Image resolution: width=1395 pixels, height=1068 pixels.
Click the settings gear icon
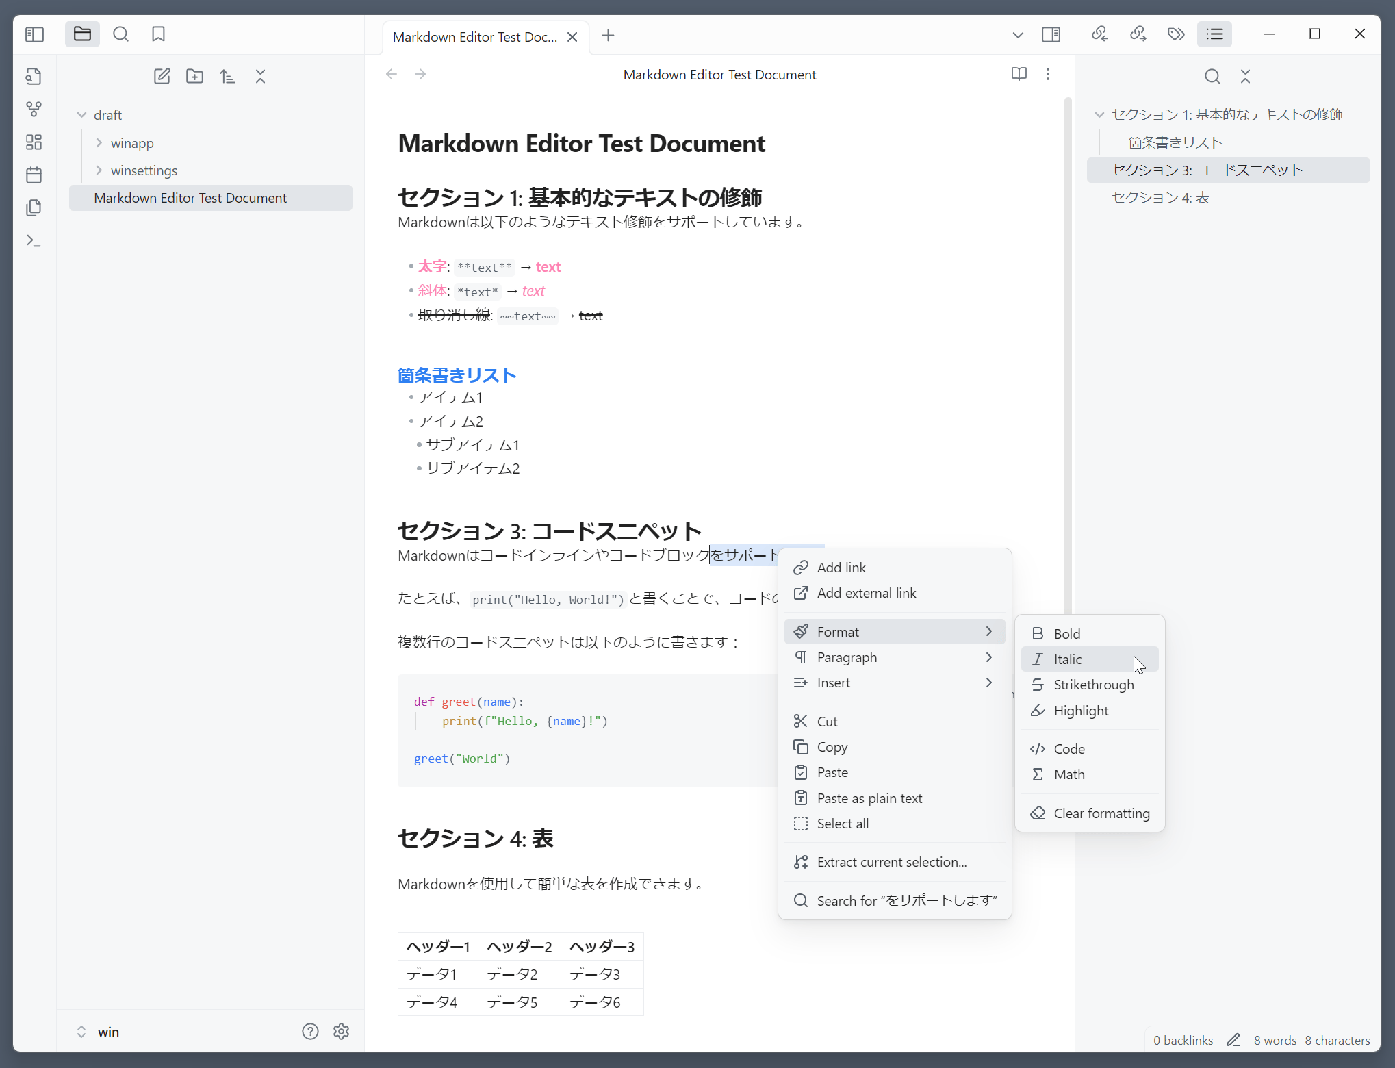341,1031
